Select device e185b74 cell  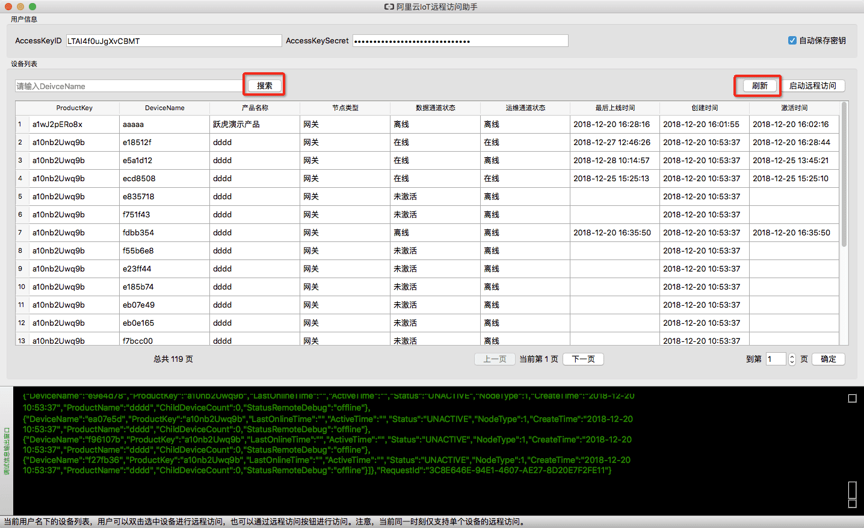click(165, 287)
